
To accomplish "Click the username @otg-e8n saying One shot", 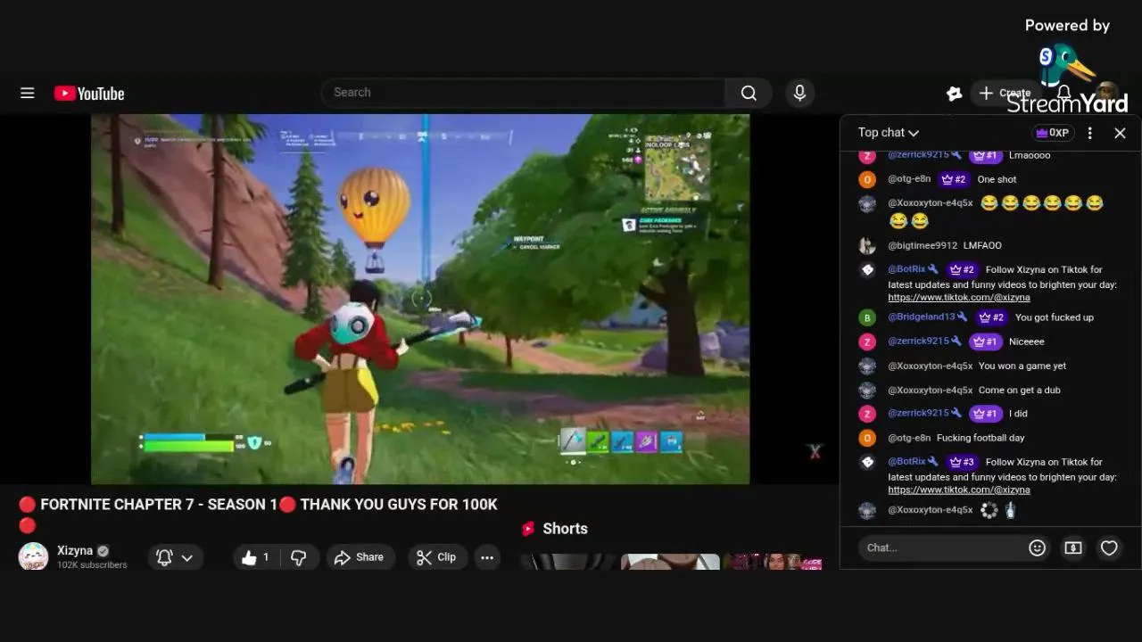I will pyautogui.click(x=909, y=179).
